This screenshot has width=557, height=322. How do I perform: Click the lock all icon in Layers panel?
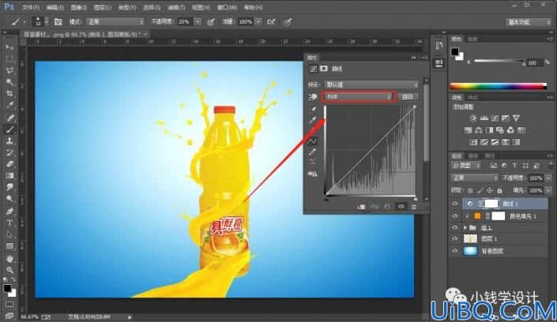tap(500, 191)
